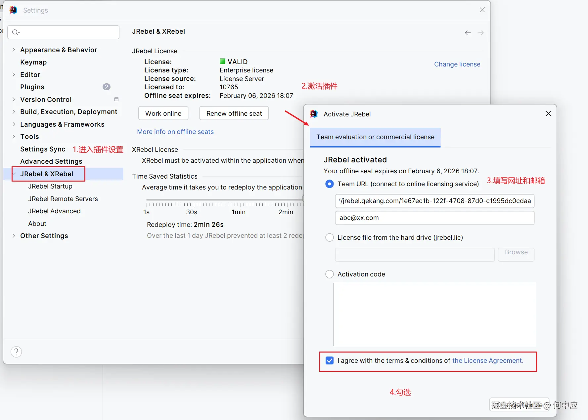Click the offline seat expiry date value
Screen dimensions: 588x420
256,96
